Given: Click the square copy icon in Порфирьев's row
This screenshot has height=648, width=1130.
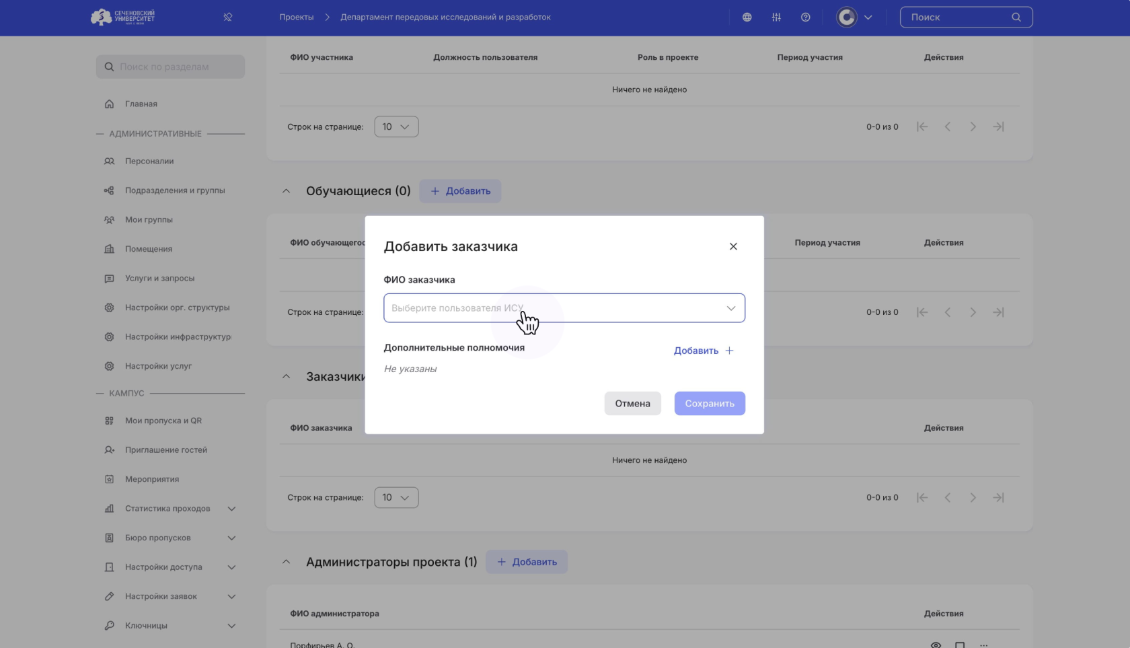Looking at the screenshot, I should [959, 643].
